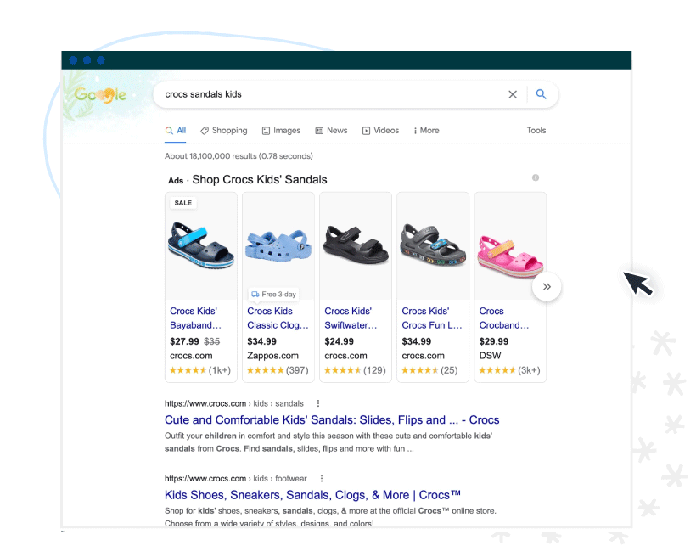This screenshot has width=696, height=557.
Task: Open the Videos tab
Action: tap(380, 131)
